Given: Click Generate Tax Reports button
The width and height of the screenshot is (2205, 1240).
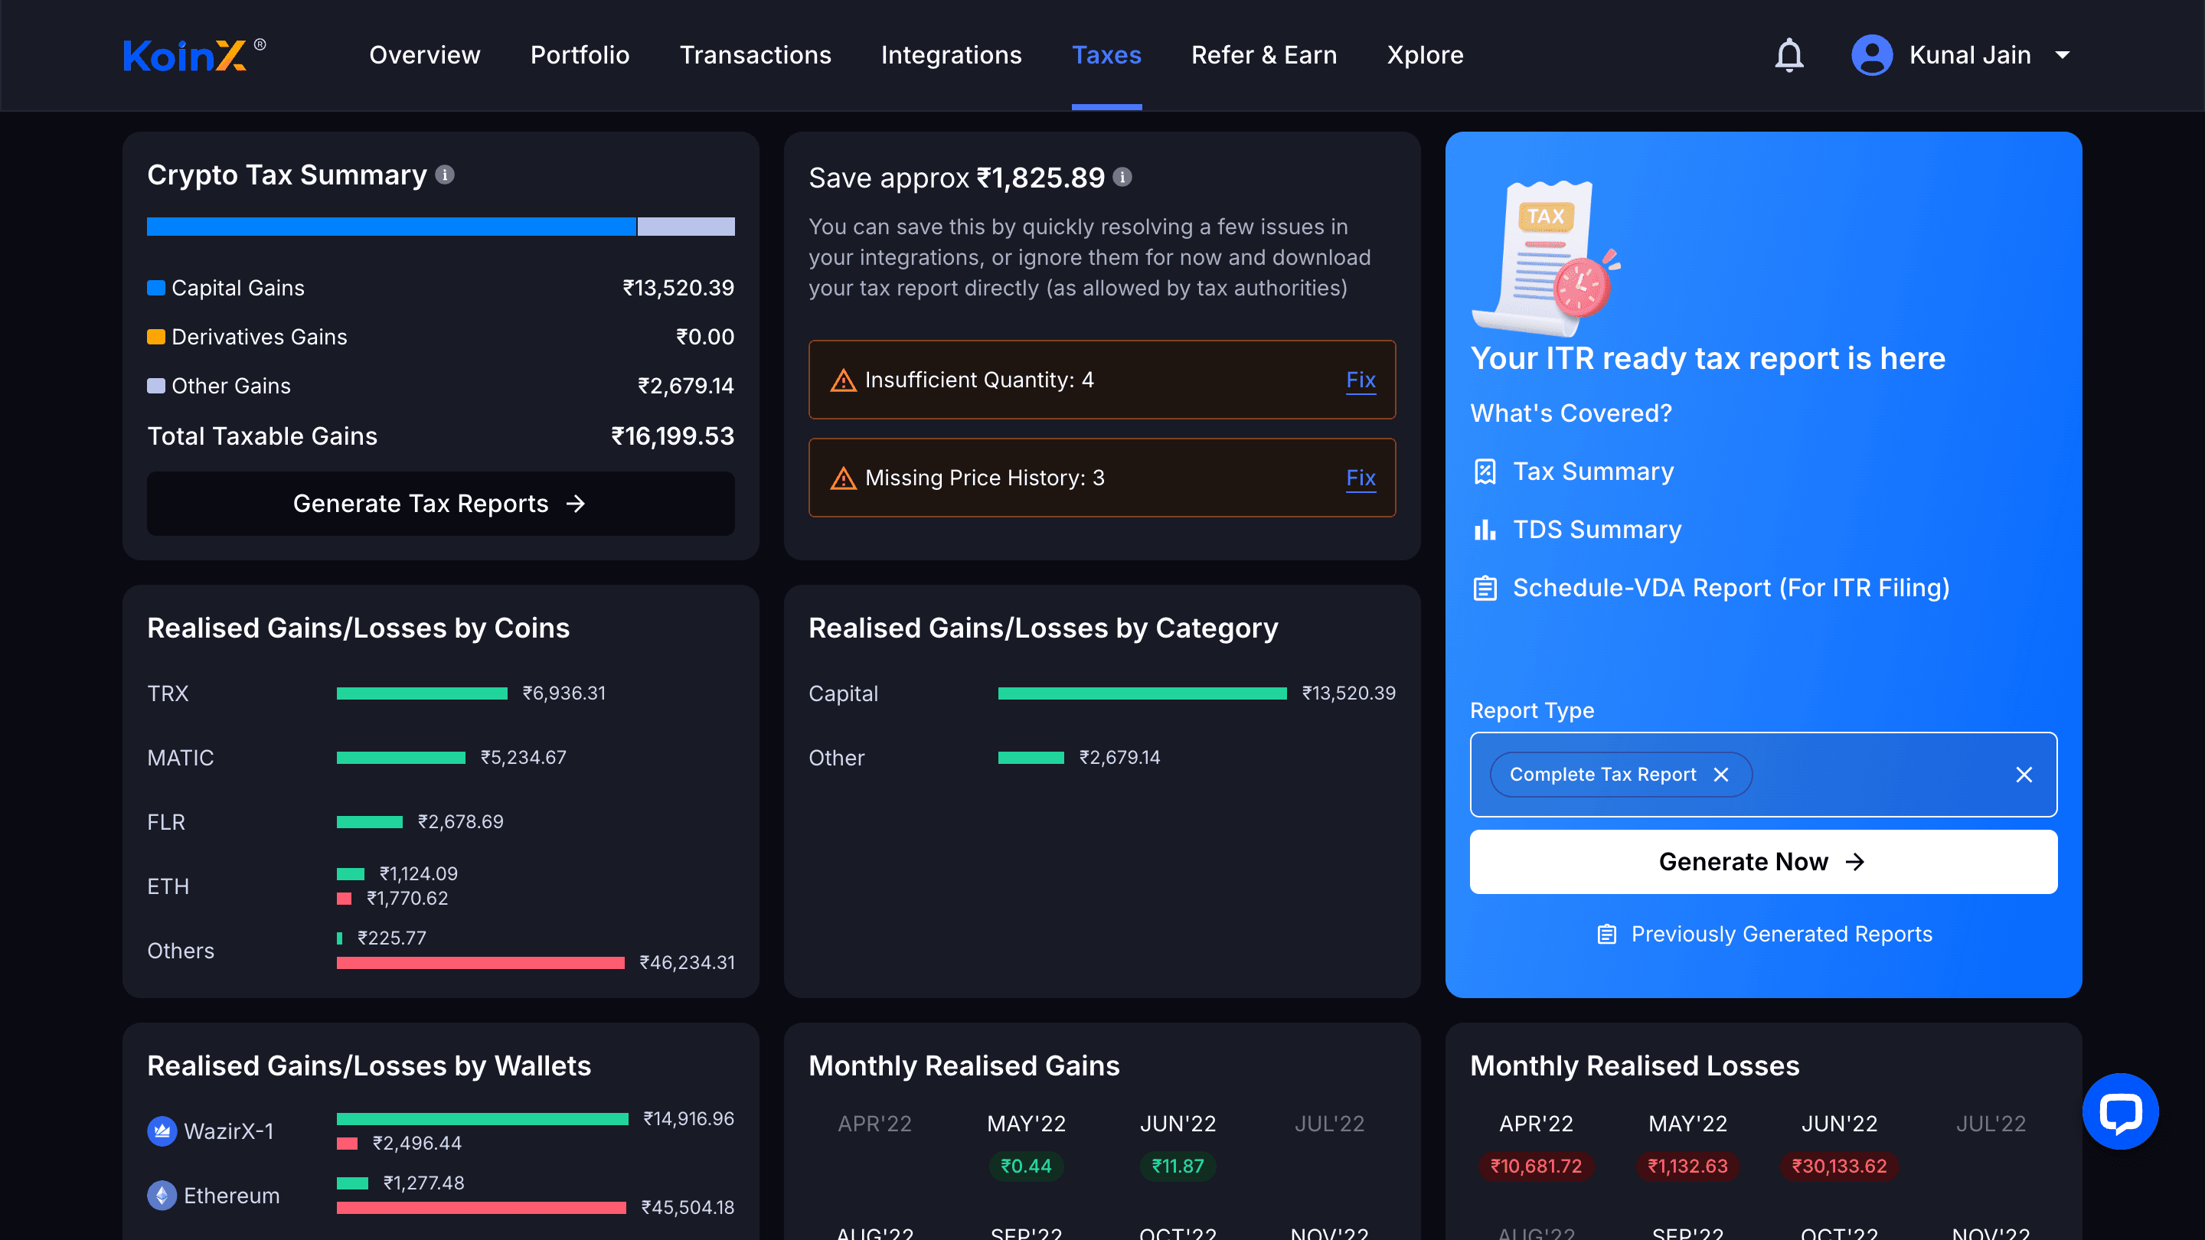Looking at the screenshot, I should pos(440,504).
